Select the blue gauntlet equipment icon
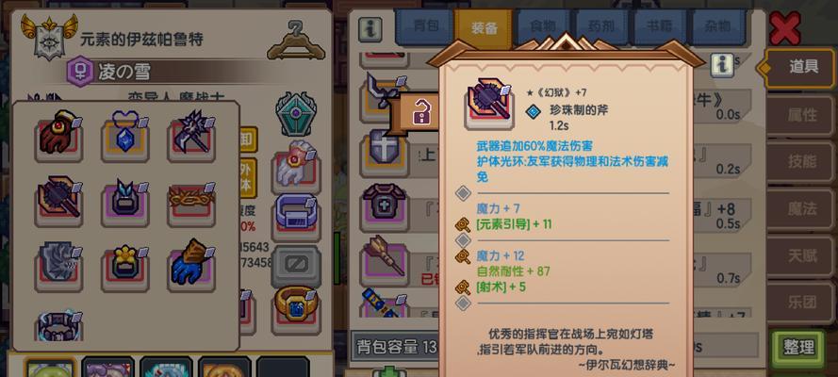Screen dimensions: 838x377 point(190,267)
